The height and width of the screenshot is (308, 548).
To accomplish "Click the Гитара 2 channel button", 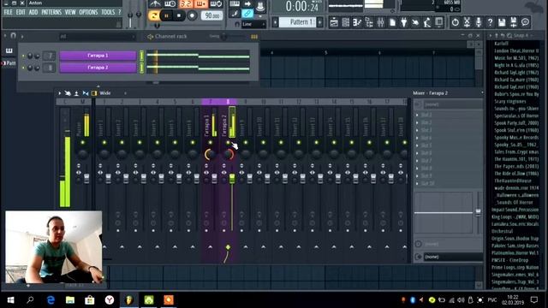I will tap(98, 68).
